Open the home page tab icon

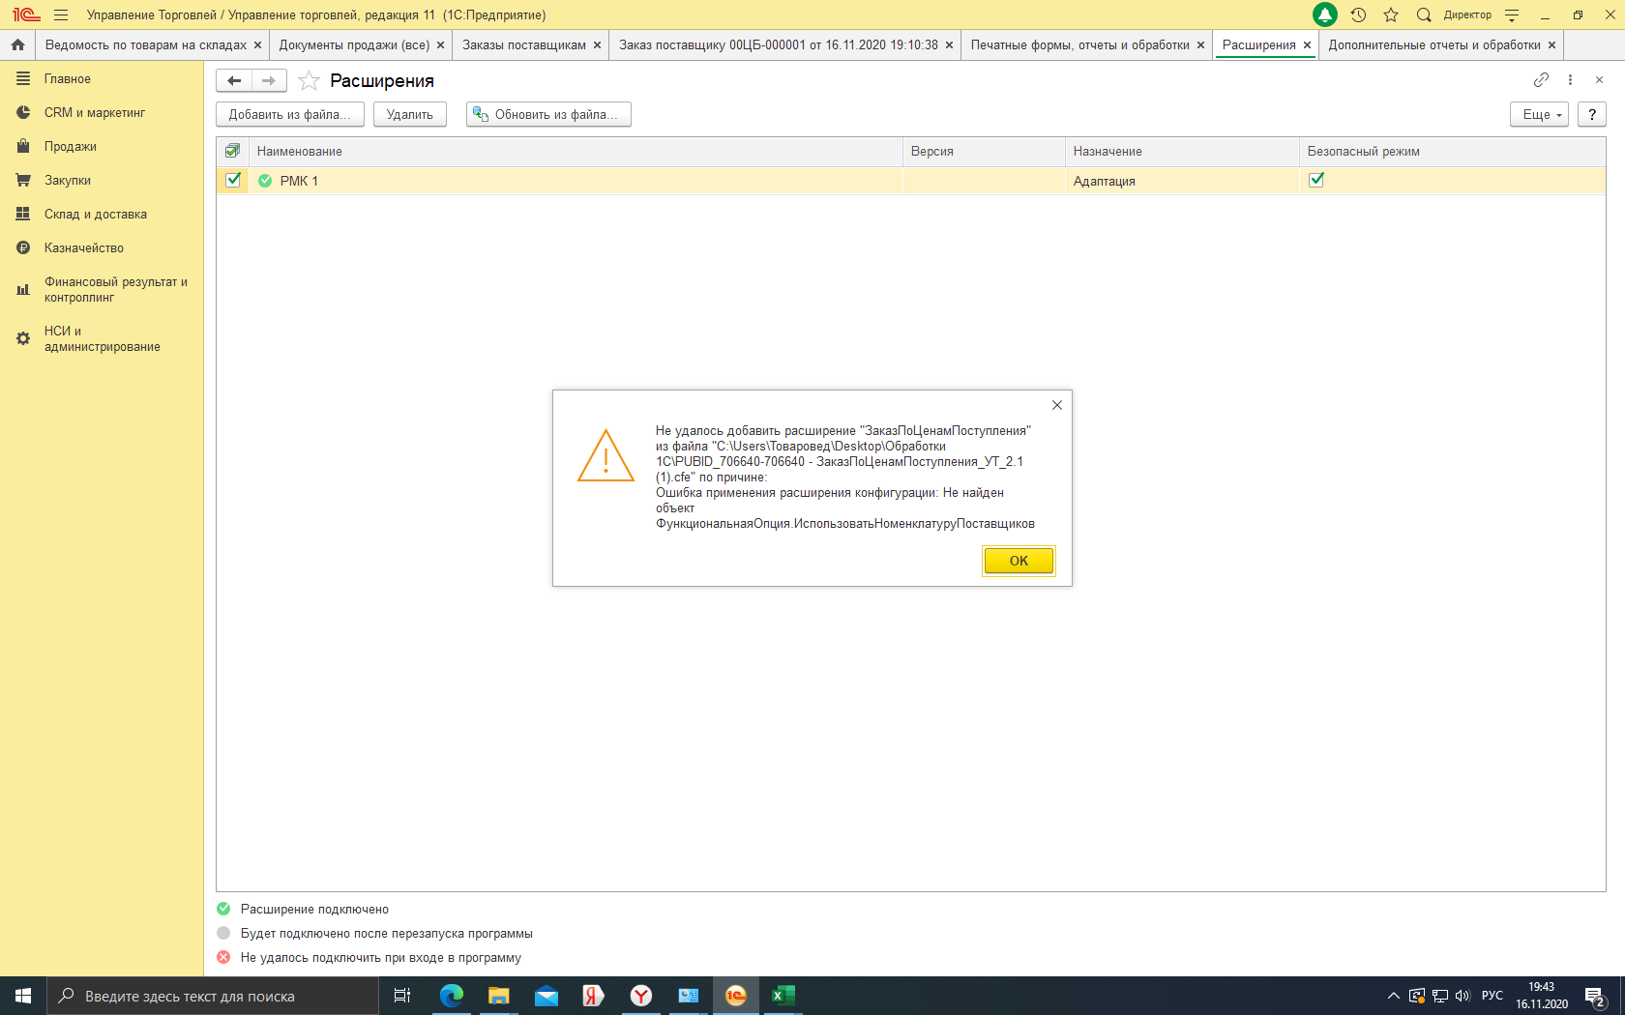coord(17,44)
